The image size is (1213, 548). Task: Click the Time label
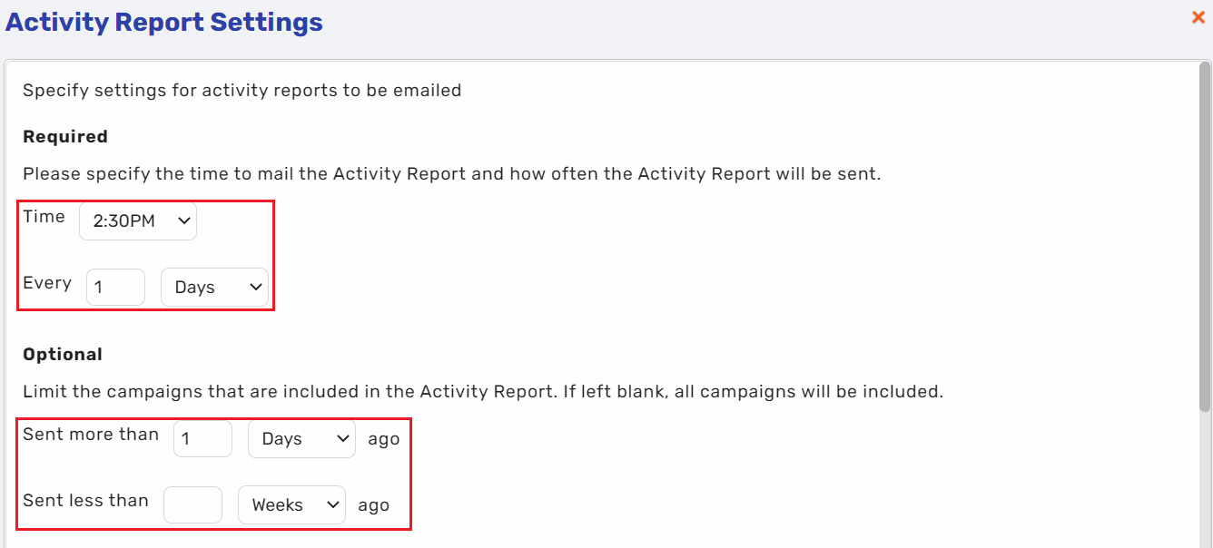tap(44, 216)
